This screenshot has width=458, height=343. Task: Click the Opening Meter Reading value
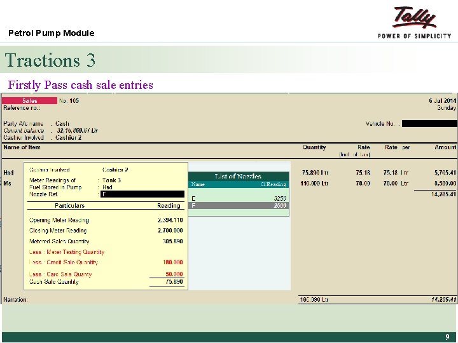(170, 220)
